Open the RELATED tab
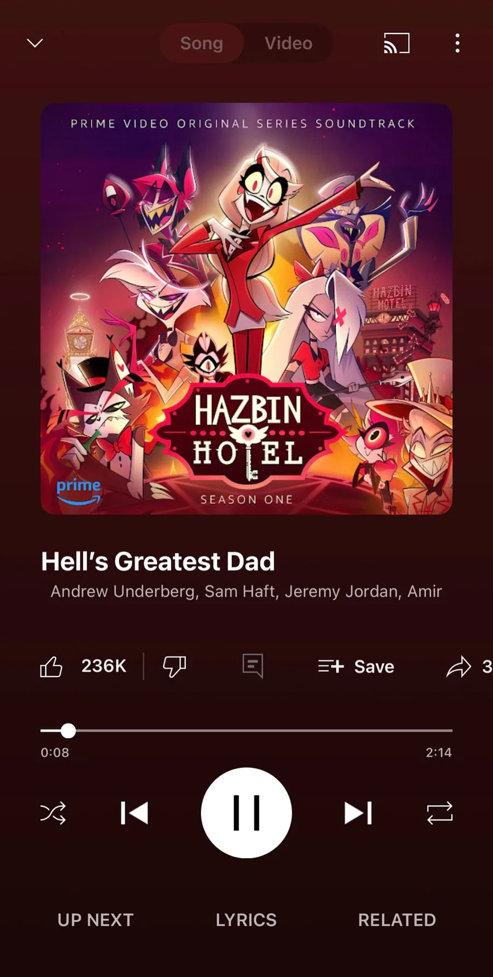 (x=397, y=920)
